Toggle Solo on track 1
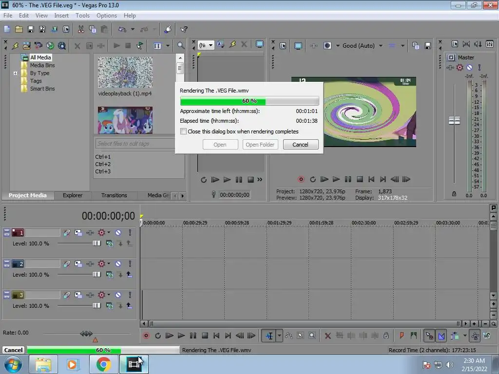This screenshot has height=374, width=499. click(x=130, y=232)
